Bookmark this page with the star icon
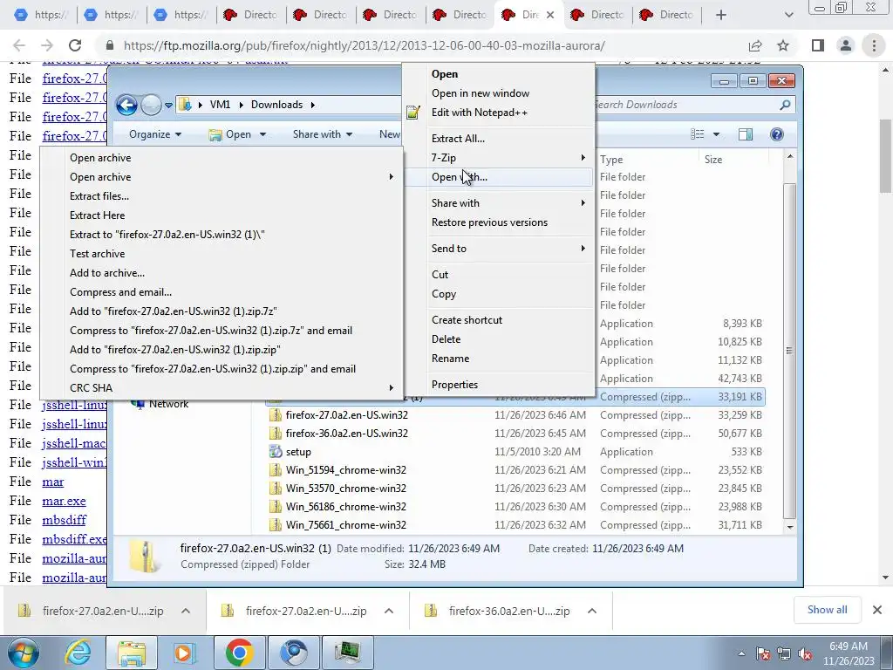 [x=783, y=45]
